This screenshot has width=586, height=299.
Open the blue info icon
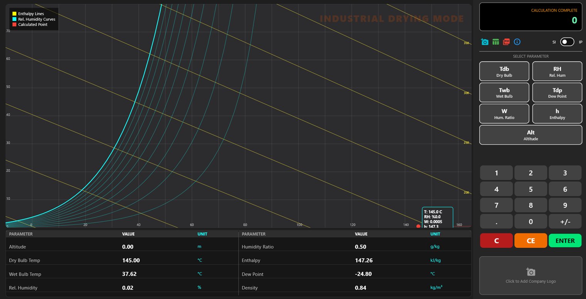click(x=517, y=42)
